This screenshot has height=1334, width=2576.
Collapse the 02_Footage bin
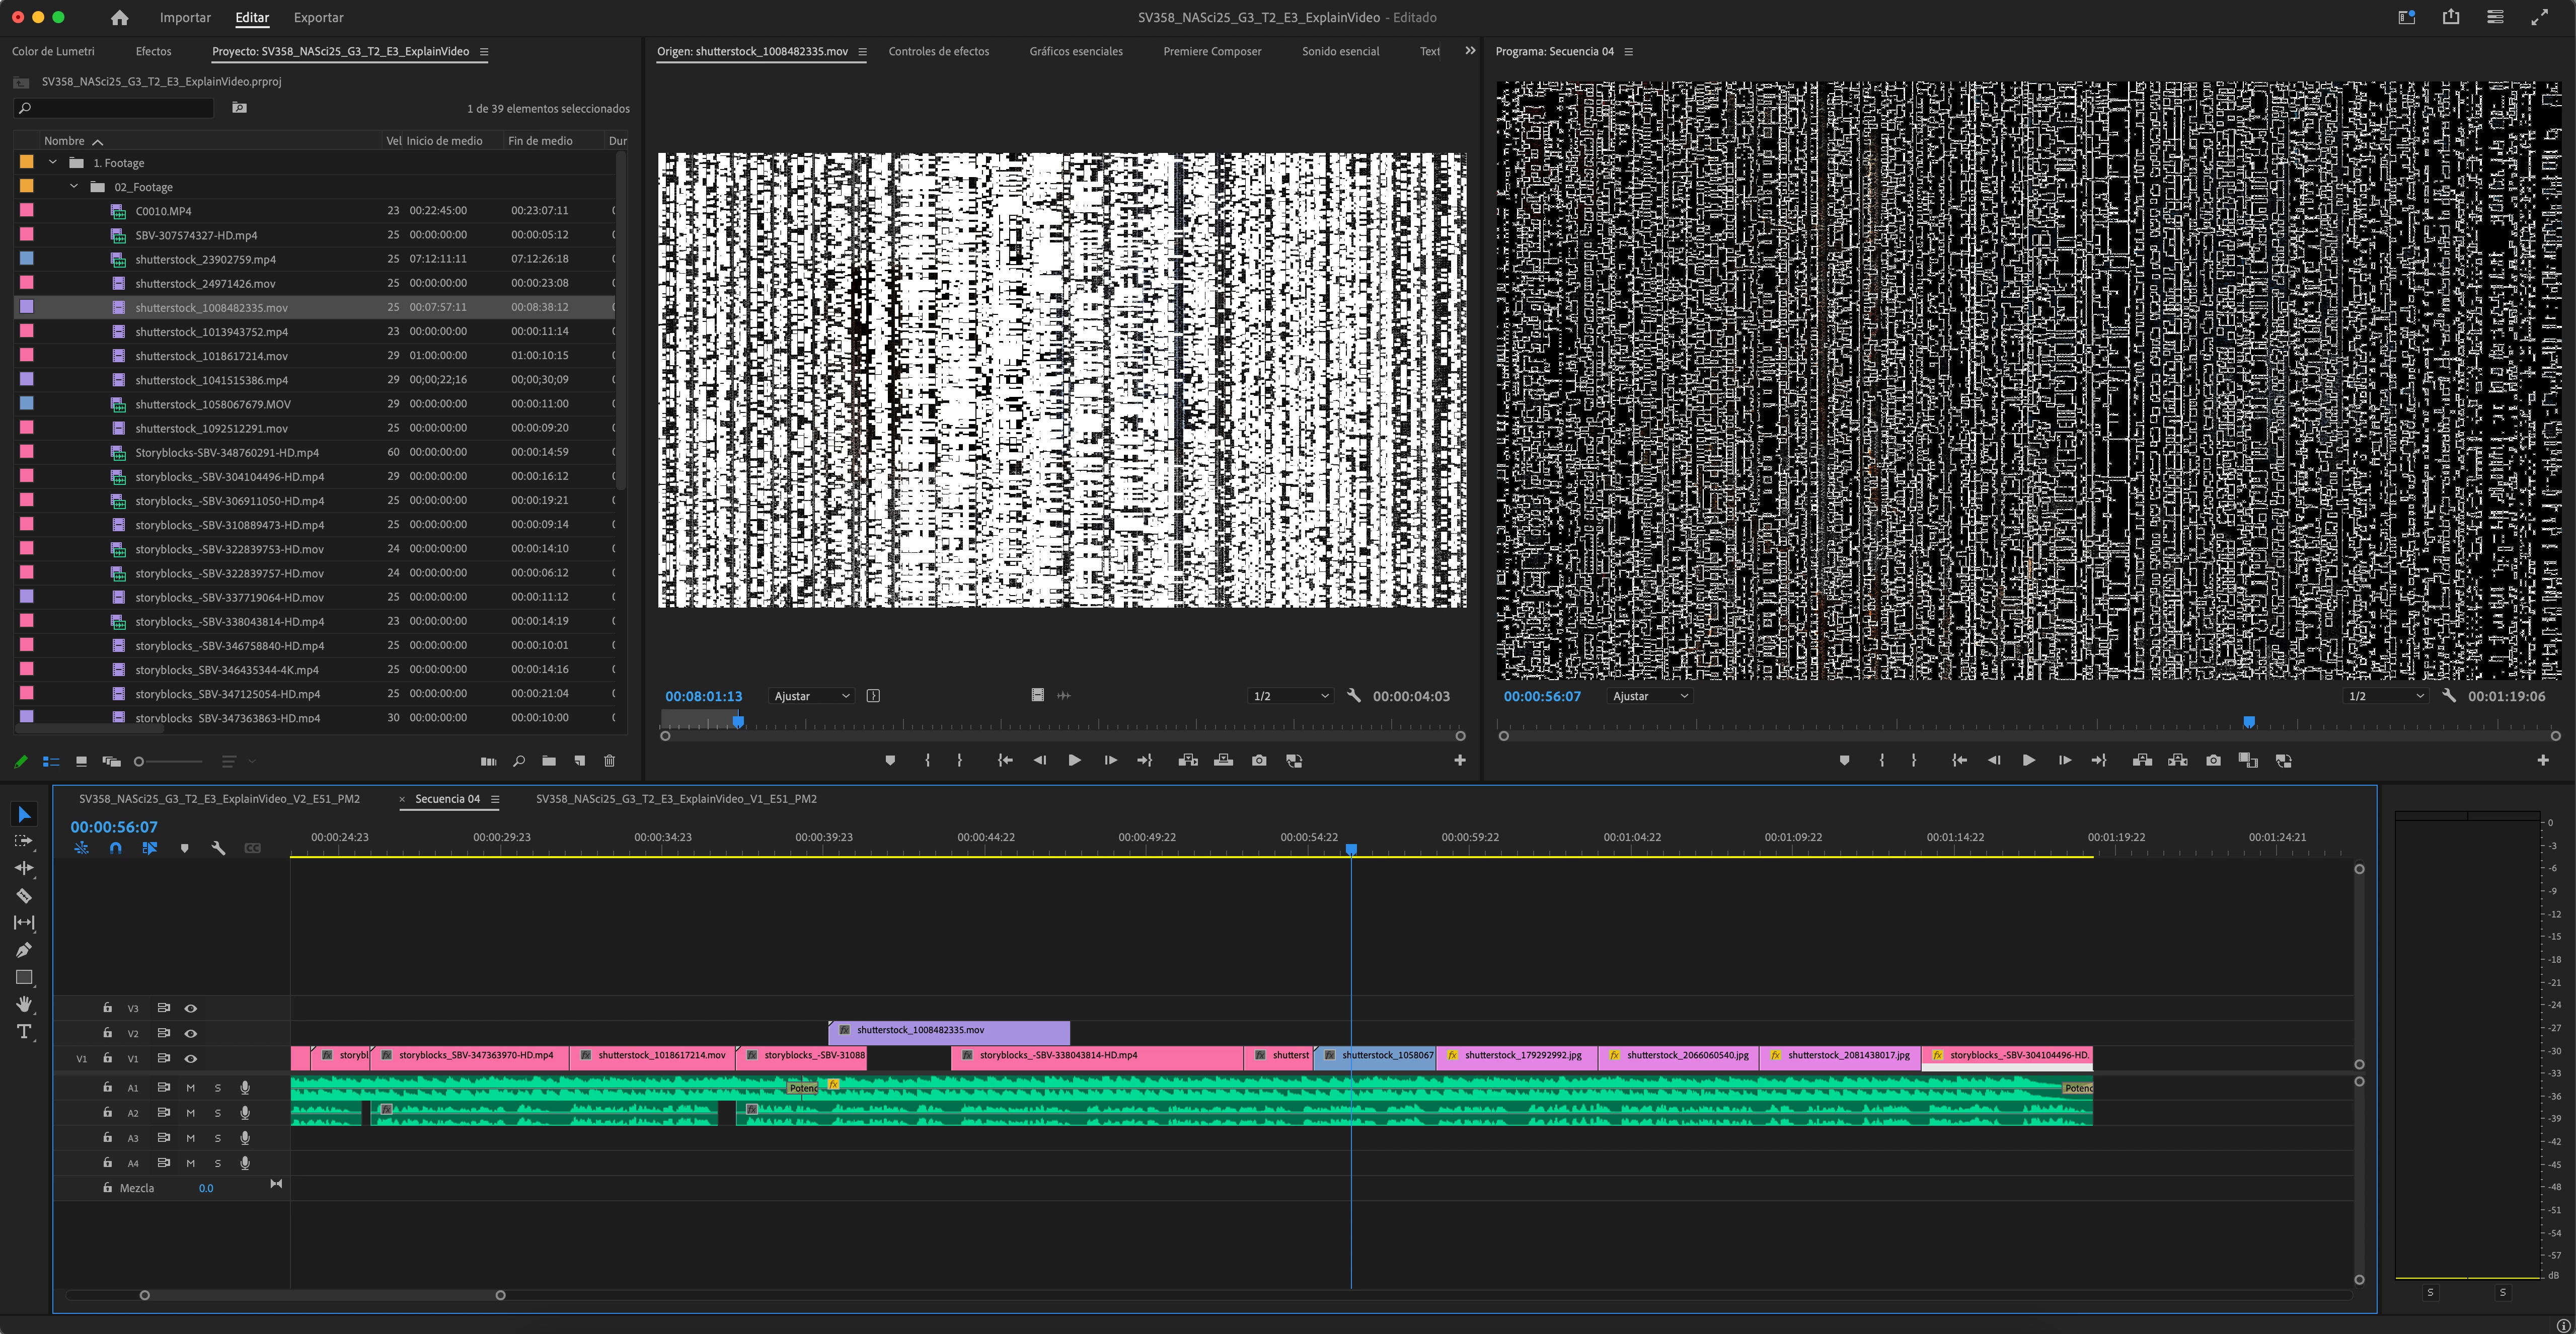pos(73,187)
